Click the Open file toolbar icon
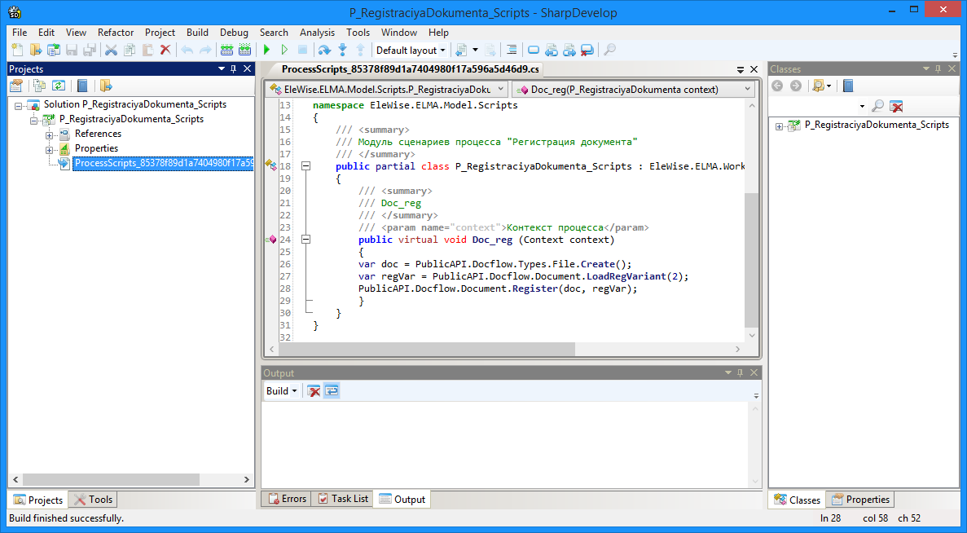Viewport: 967px width, 533px height. (35, 51)
